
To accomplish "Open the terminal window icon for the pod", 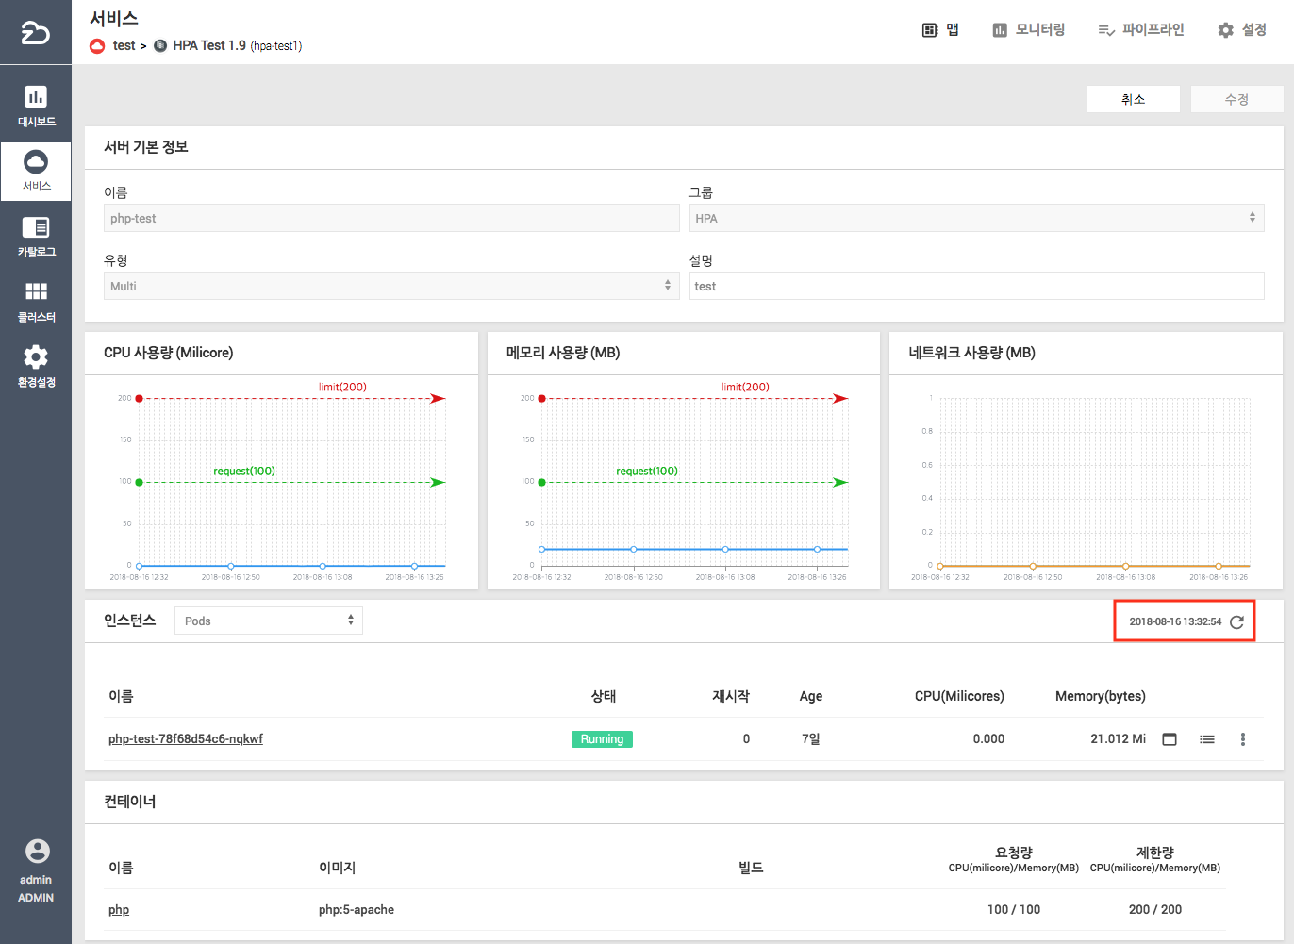I will point(1170,739).
